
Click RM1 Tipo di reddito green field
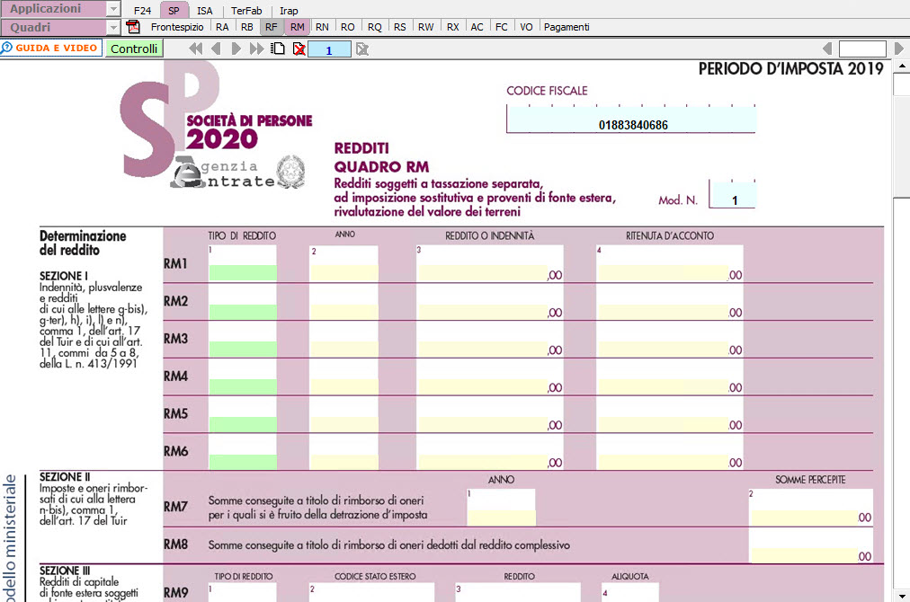click(243, 273)
